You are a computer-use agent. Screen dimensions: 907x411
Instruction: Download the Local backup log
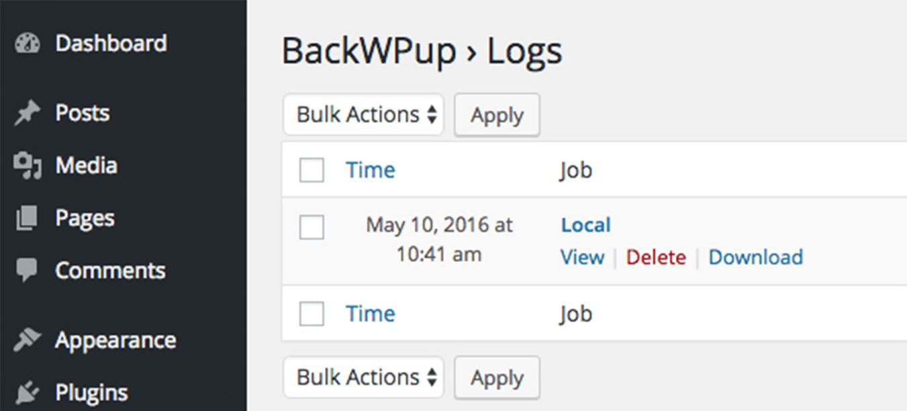pos(755,257)
